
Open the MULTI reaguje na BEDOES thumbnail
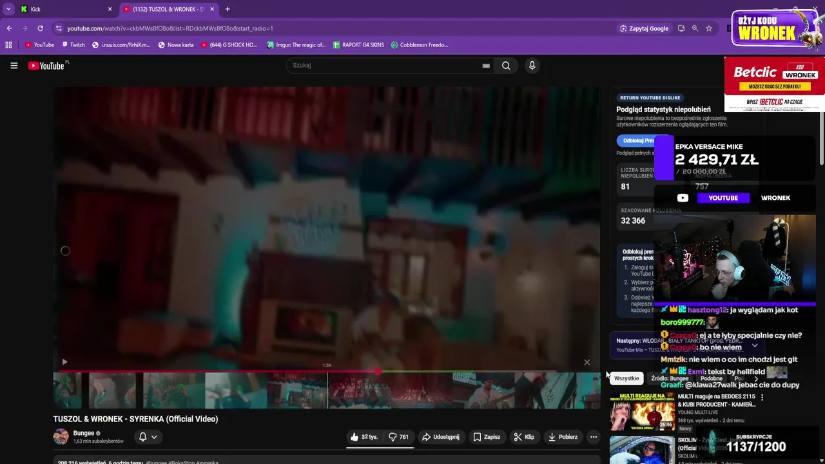[x=642, y=411]
